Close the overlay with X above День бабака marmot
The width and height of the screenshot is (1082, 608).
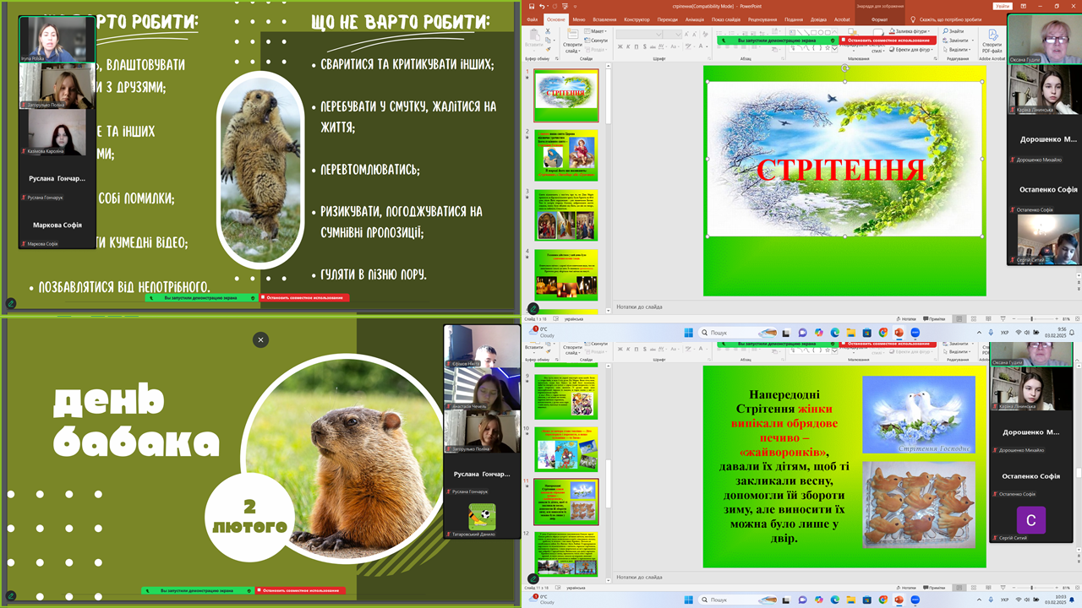pyautogui.click(x=260, y=339)
